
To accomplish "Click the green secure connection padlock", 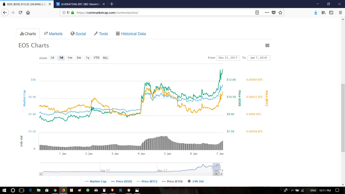I will click(73, 12).
